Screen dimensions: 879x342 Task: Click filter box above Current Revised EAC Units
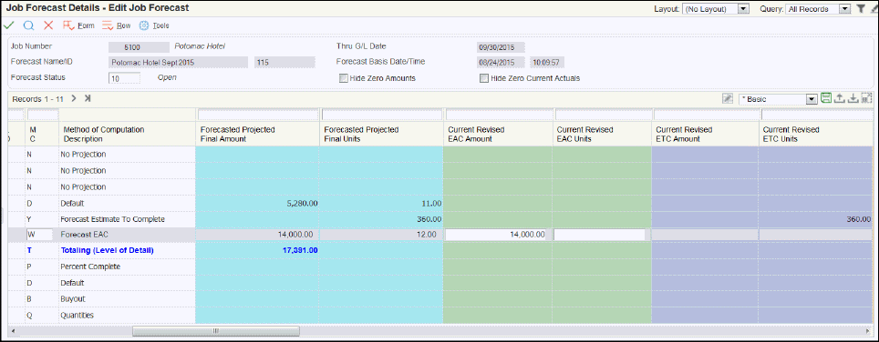tap(603, 115)
